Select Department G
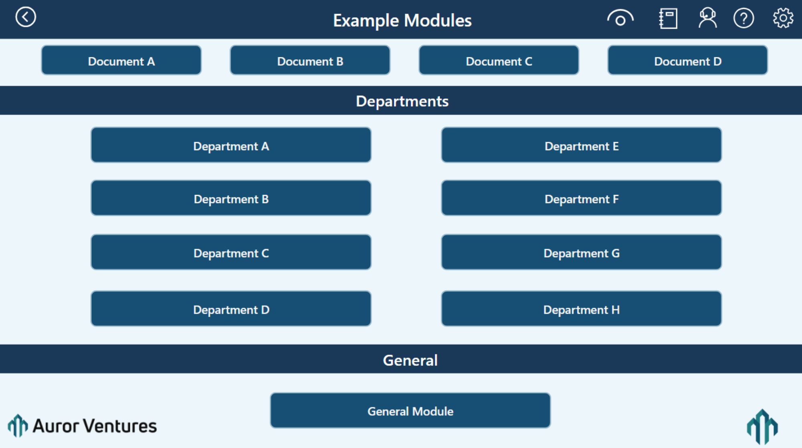Viewport: 802px width, 448px height. (x=581, y=253)
